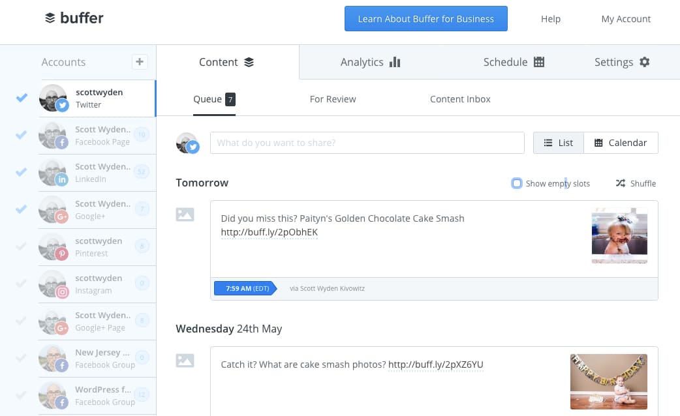Enable the Show empty slots checkbox
Screen dimensions: 680x416
(516, 183)
